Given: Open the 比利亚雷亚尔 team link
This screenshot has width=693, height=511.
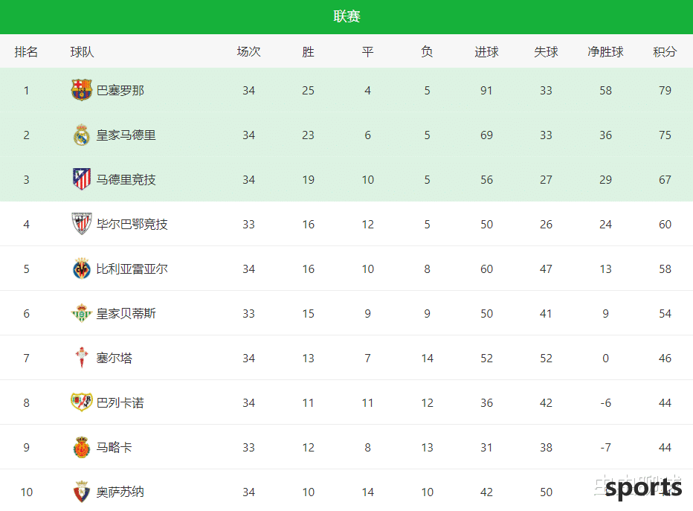Looking at the screenshot, I should 132,269.
